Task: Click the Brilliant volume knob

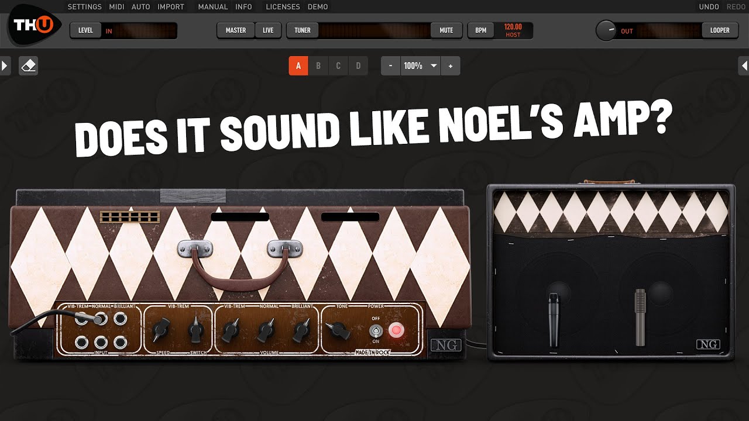Action: 302,330
